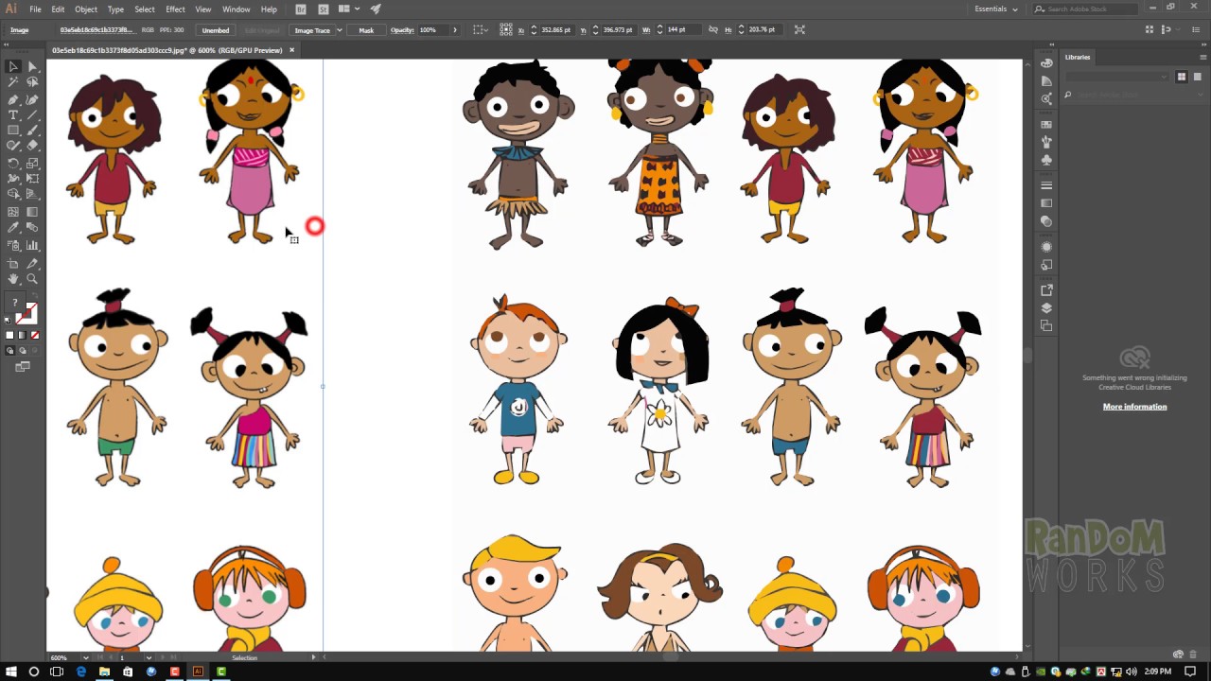1211x681 pixels.
Task: Open the arrange documents dropdown
Action: 349,9
